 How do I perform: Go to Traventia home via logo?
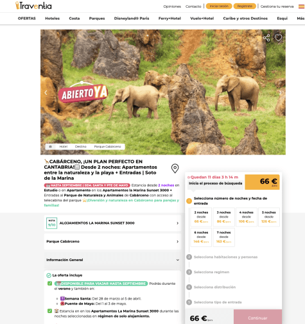tap(33, 6)
